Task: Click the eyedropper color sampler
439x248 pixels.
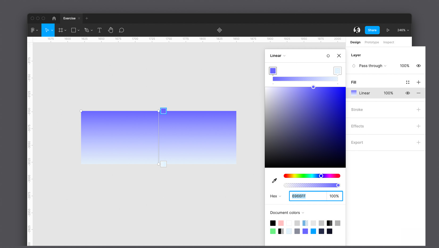Action: [274, 181]
